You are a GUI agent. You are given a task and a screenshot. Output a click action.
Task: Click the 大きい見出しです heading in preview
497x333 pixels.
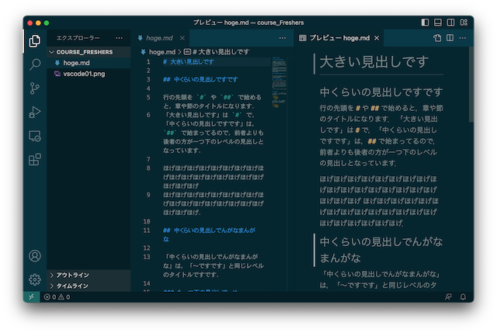374,62
